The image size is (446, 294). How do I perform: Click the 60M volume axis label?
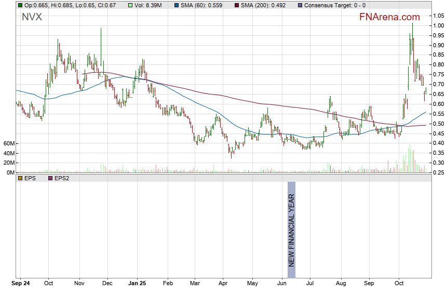(8, 143)
